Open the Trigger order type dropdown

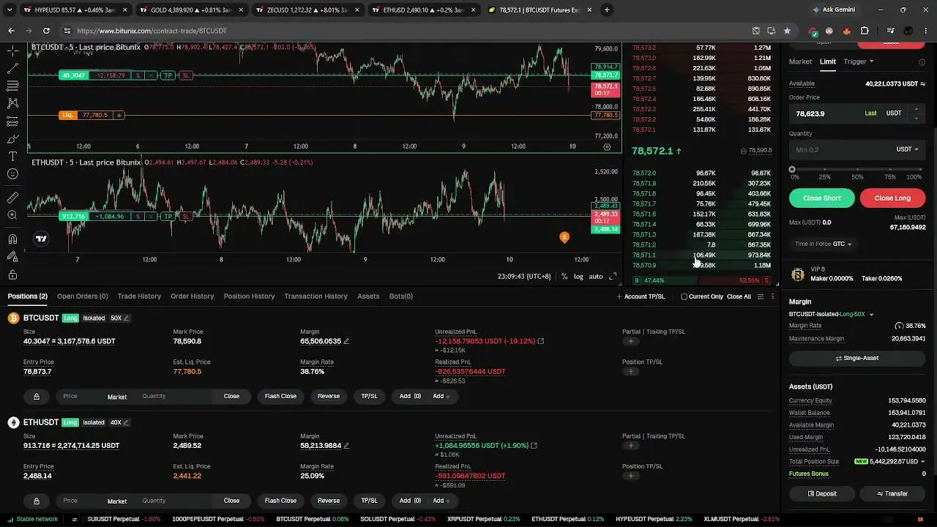click(x=859, y=61)
